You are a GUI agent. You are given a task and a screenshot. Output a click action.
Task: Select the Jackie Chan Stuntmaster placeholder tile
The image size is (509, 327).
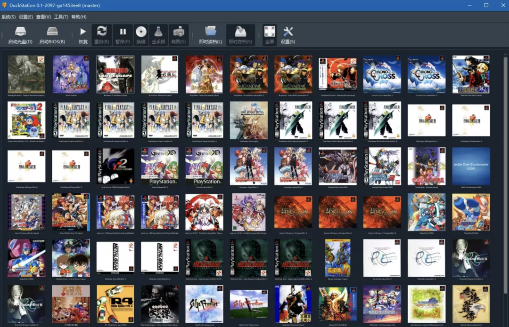[x=471, y=166]
